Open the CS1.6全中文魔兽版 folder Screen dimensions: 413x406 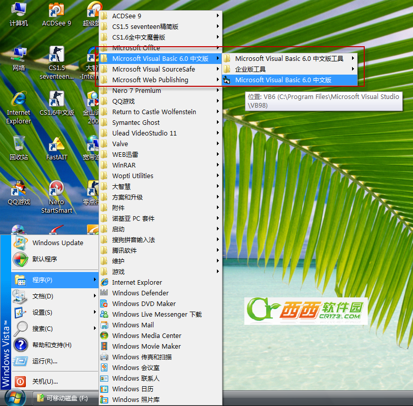click(x=161, y=38)
